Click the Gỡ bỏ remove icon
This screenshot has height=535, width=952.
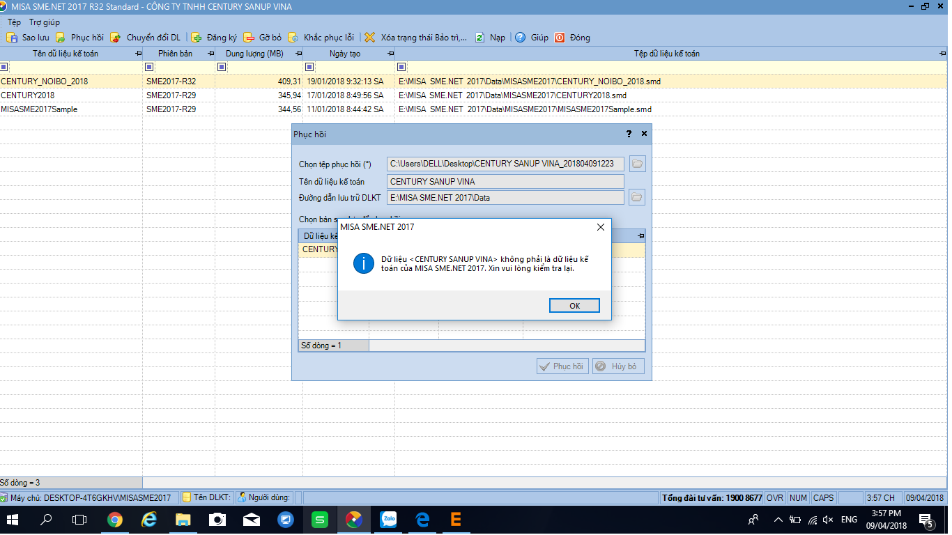click(249, 38)
